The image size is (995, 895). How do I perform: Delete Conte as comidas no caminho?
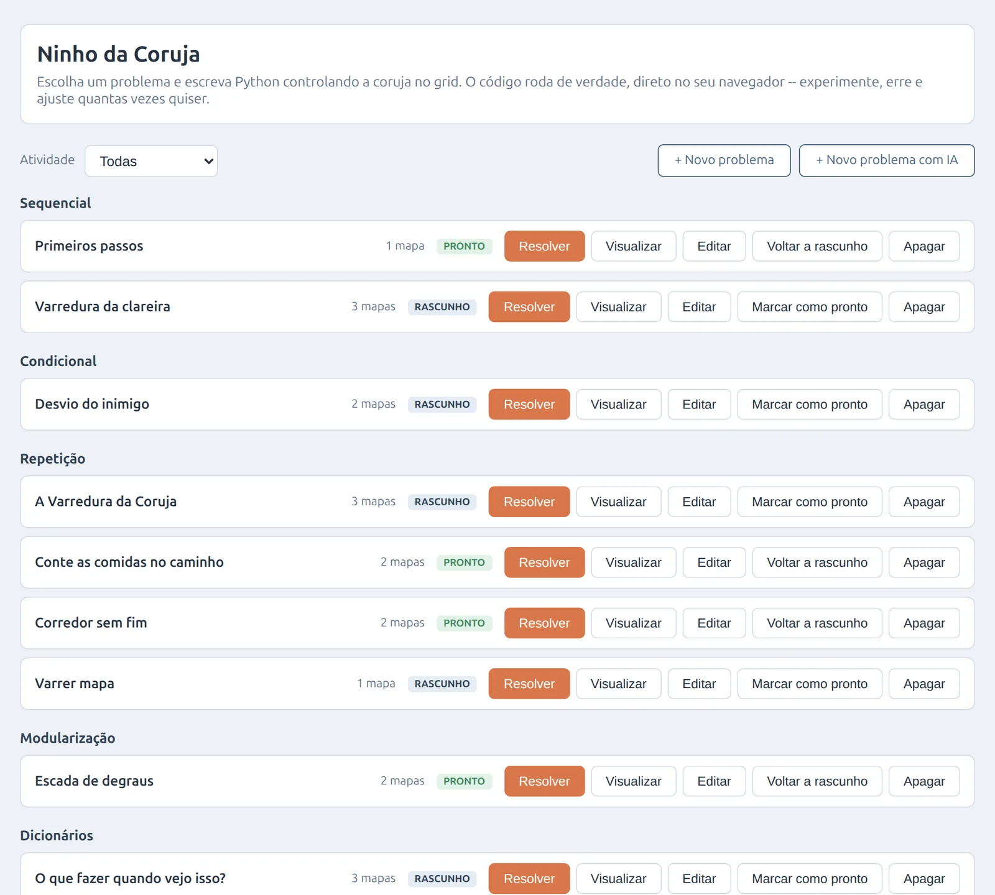pyautogui.click(x=923, y=562)
